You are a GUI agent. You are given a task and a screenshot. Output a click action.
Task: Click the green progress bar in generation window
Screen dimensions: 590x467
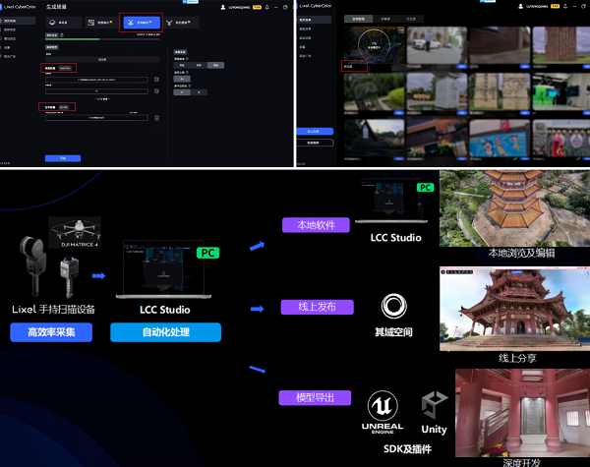[x=102, y=39]
